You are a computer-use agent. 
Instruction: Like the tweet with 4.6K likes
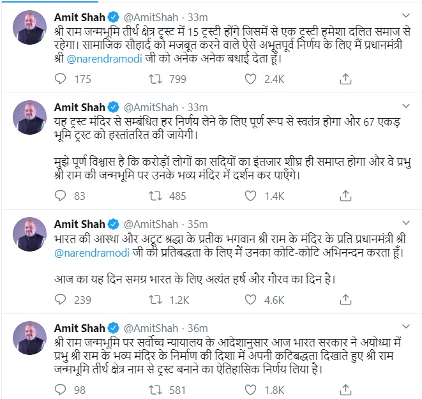tap(250, 299)
